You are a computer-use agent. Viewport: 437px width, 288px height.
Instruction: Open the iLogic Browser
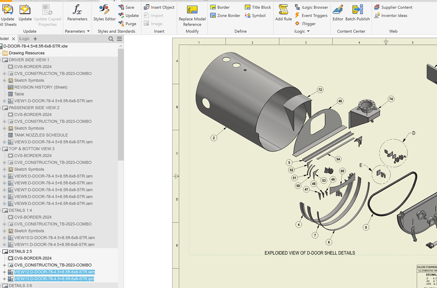click(311, 7)
